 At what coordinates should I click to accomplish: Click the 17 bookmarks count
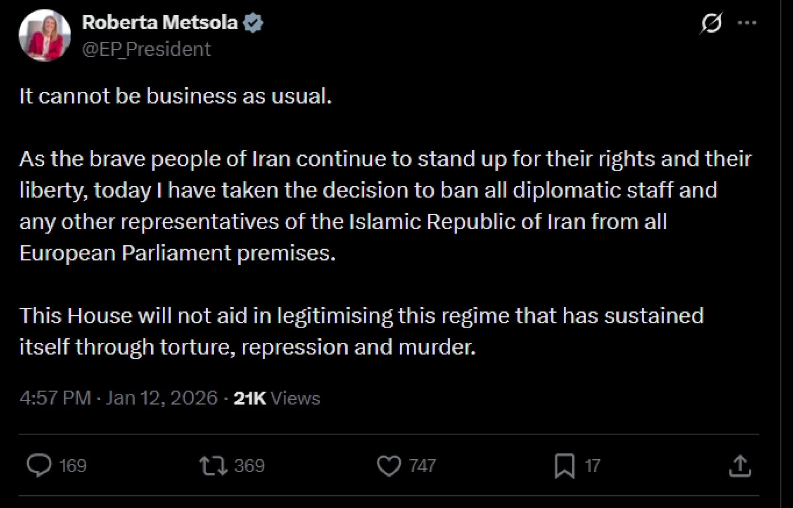pos(592,466)
